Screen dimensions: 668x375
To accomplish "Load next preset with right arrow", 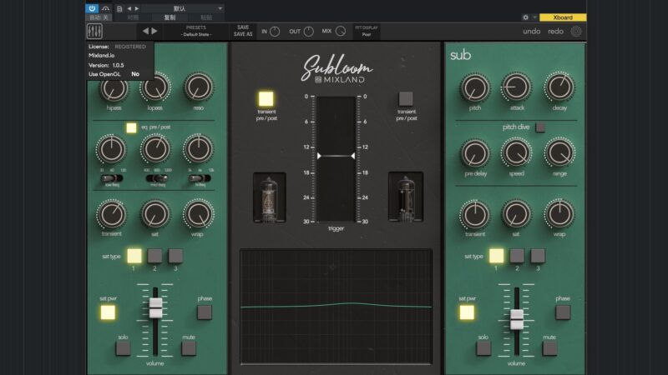I will pos(155,32).
